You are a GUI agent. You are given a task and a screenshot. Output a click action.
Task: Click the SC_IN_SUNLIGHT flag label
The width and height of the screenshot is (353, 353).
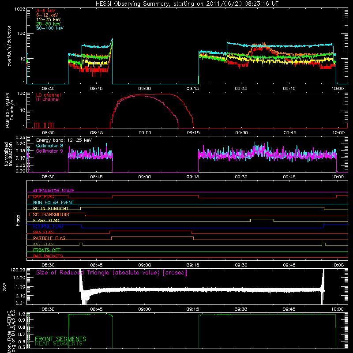pyautogui.click(x=51, y=208)
